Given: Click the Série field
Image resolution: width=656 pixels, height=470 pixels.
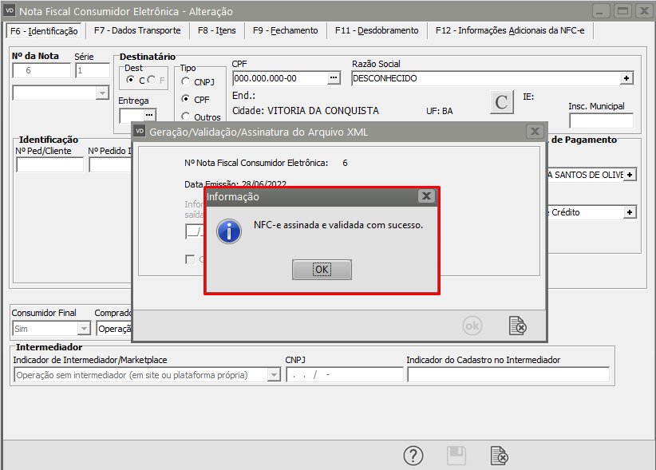Looking at the screenshot, I should pos(93,70).
